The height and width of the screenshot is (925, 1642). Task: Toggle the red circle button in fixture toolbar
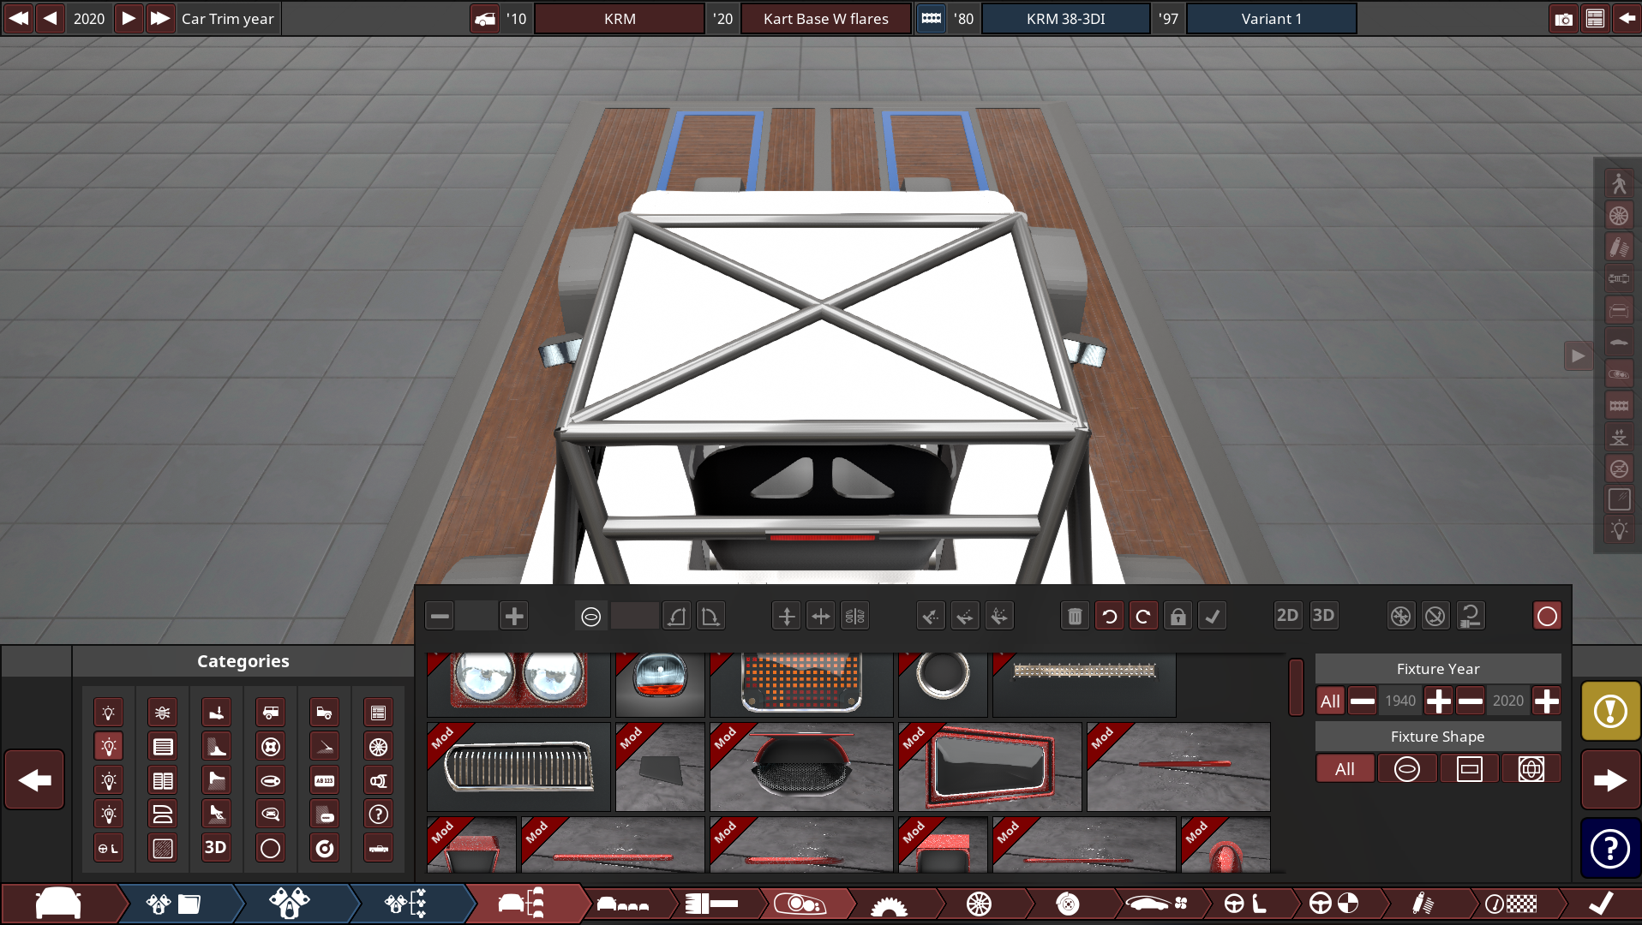click(x=1547, y=616)
